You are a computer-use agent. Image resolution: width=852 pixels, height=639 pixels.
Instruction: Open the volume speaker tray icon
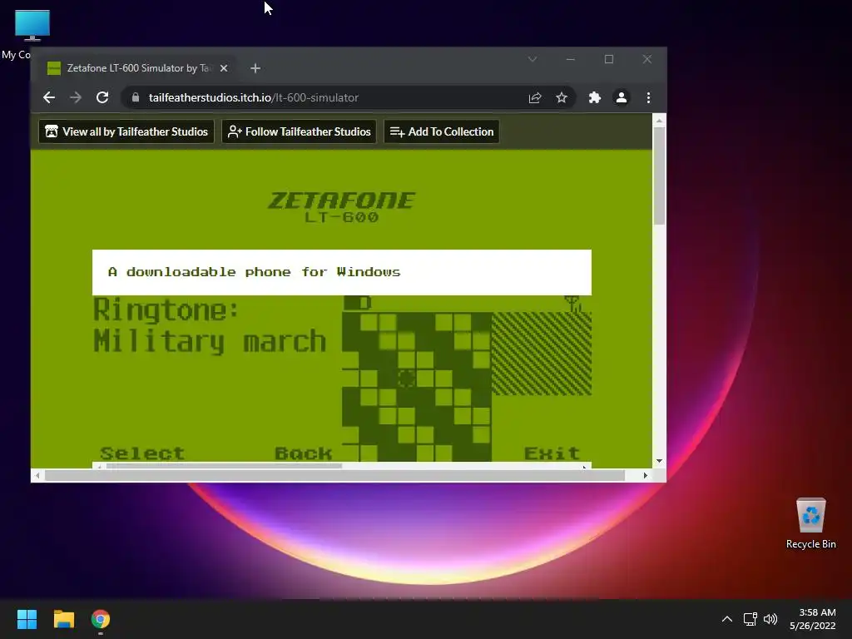click(x=770, y=619)
